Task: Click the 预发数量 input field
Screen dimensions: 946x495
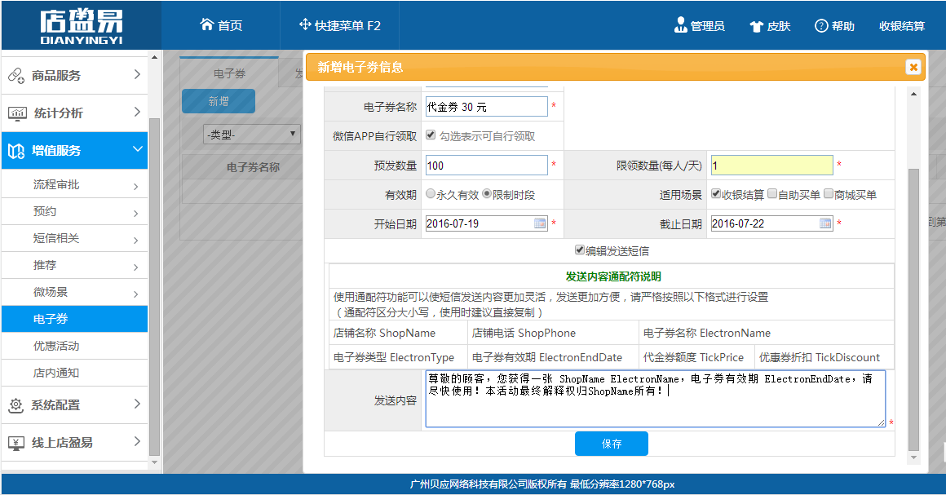Action: [486, 166]
